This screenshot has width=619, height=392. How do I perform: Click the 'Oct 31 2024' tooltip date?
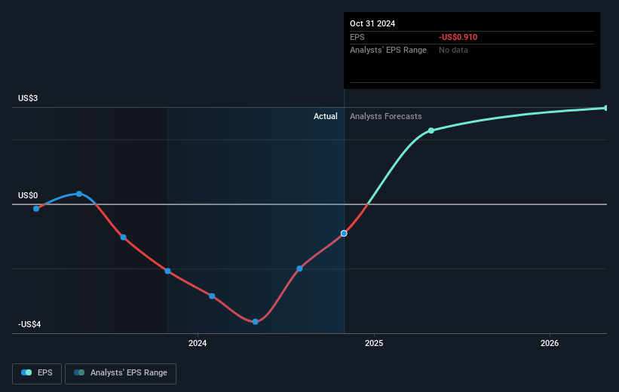tap(372, 23)
